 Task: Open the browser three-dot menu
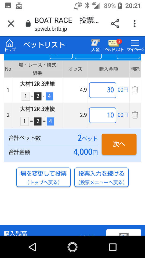135,24
